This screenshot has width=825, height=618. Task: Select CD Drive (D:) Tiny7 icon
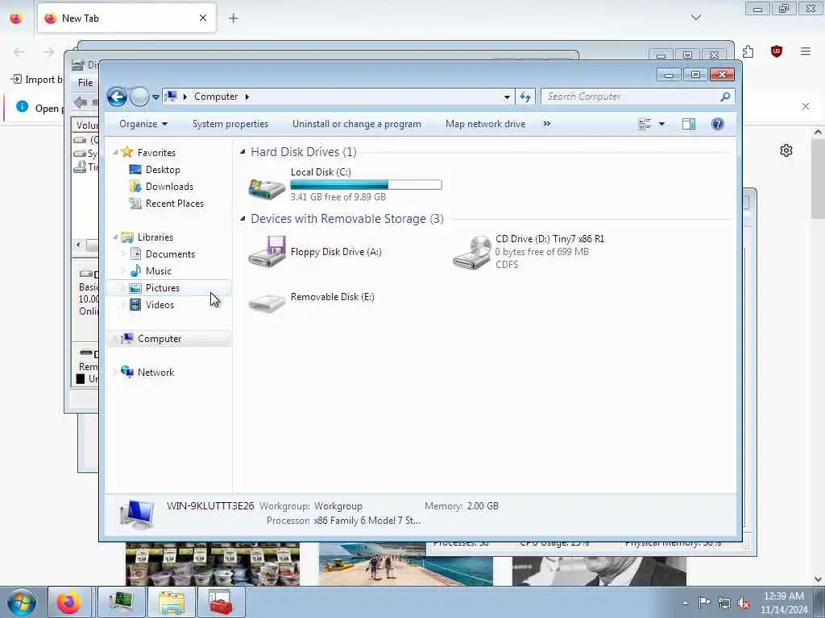click(471, 252)
